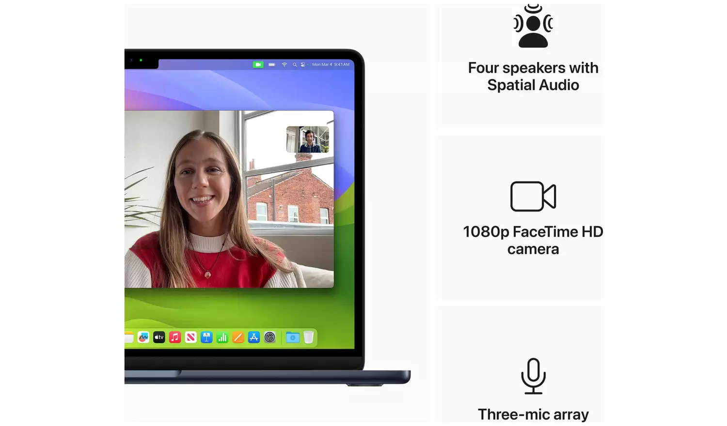The width and height of the screenshot is (727, 426).
Task: Open the App Store
Action: (254, 337)
